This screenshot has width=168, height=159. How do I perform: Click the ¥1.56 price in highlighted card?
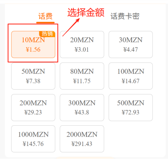[x=33, y=49]
